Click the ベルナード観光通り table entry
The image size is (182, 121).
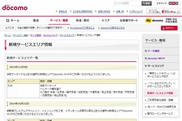coord(51,89)
